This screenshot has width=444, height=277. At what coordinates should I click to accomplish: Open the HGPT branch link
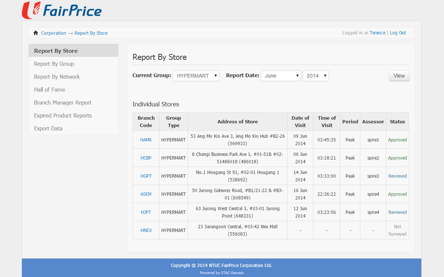point(146,176)
